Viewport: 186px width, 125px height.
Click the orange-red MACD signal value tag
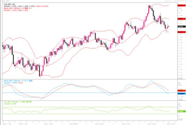click(181, 91)
